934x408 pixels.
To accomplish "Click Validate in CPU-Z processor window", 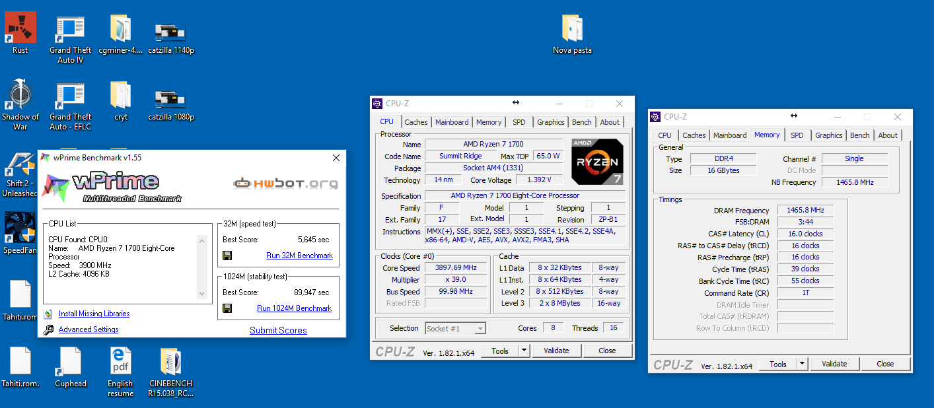I will [556, 351].
